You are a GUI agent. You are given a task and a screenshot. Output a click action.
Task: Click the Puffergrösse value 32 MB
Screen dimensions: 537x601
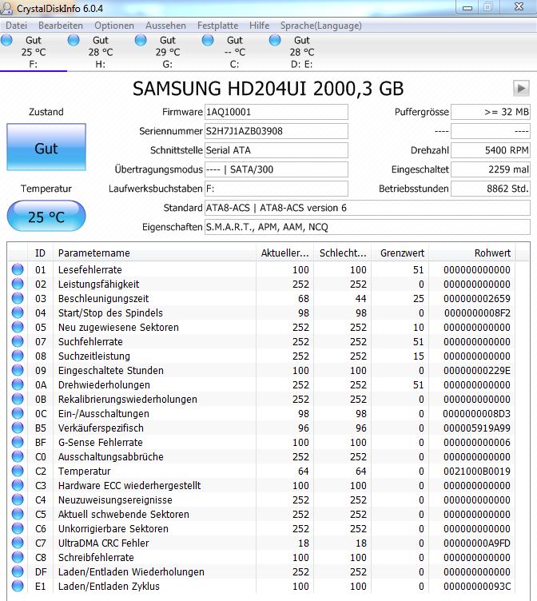491,112
